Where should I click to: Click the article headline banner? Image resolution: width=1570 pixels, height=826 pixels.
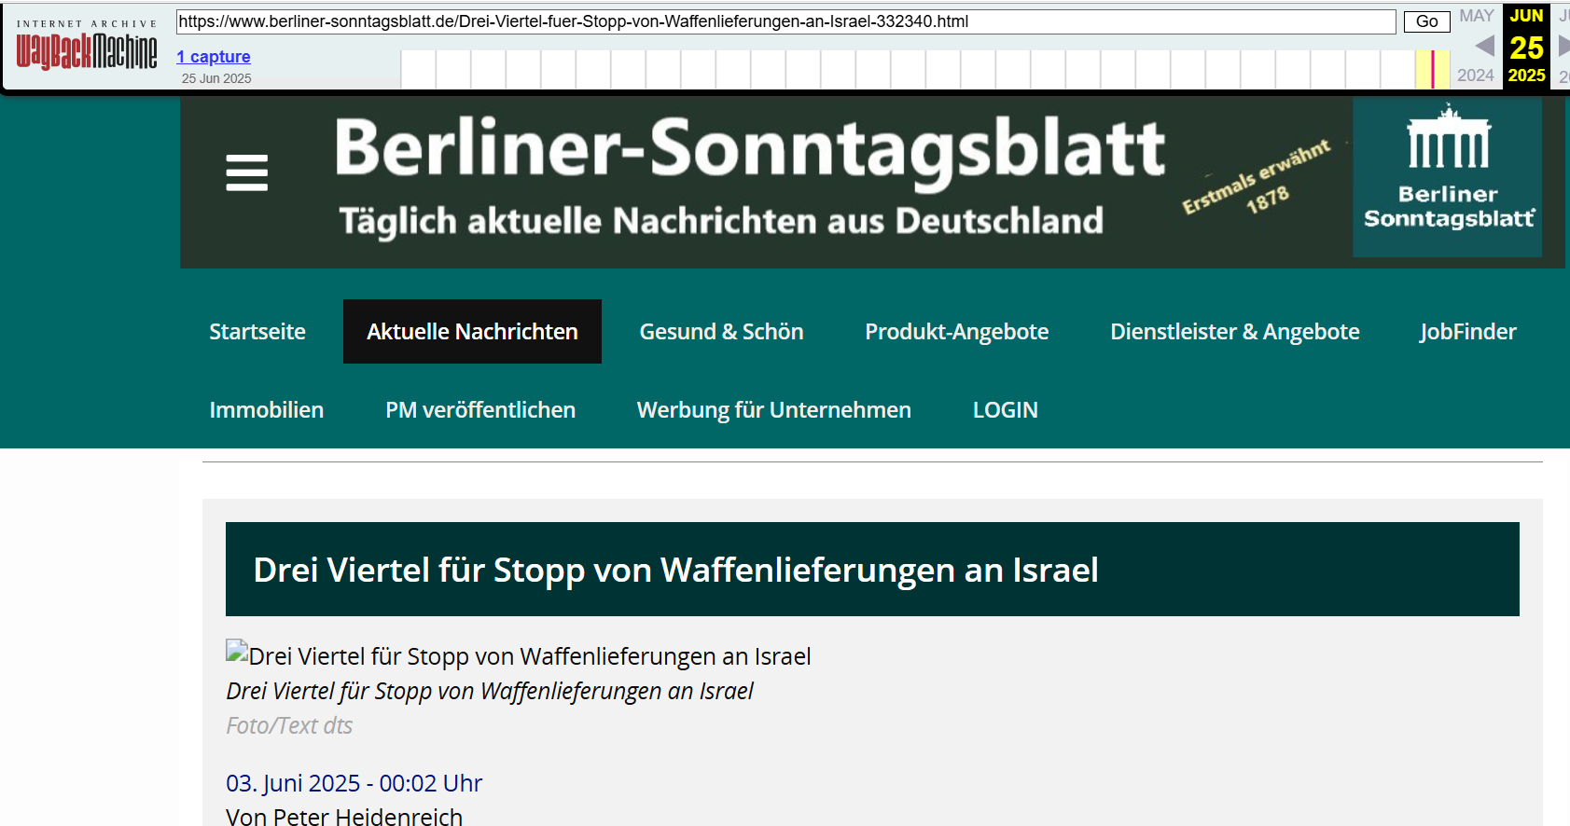click(872, 569)
